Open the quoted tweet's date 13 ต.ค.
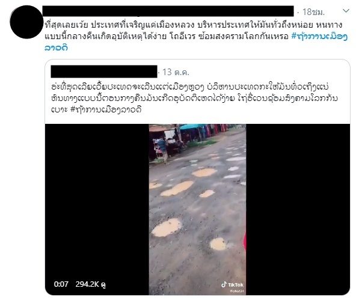359x300 pixels. pyautogui.click(x=176, y=72)
